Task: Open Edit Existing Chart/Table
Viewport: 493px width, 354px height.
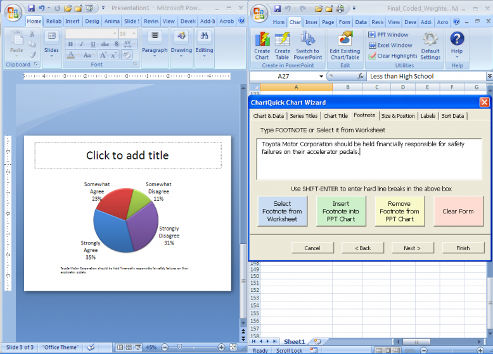Action: tap(345, 46)
